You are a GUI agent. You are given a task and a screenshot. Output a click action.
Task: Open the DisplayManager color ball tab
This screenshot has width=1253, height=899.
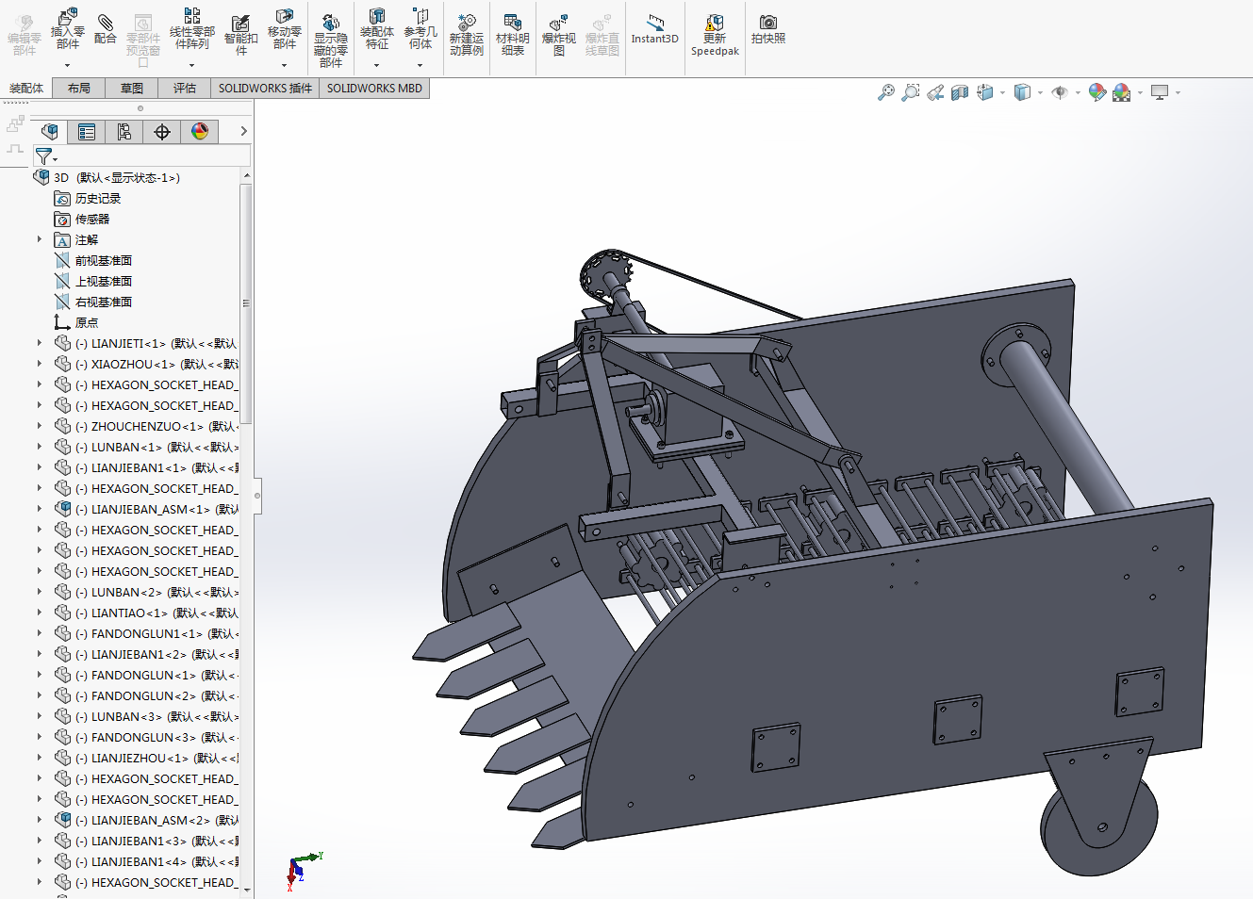[x=200, y=132]
